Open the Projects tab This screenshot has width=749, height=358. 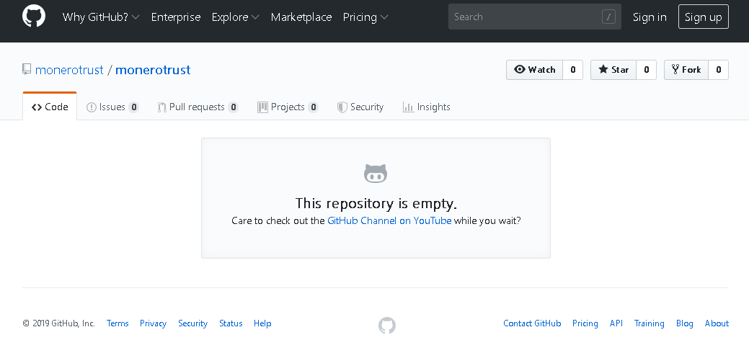288,107
